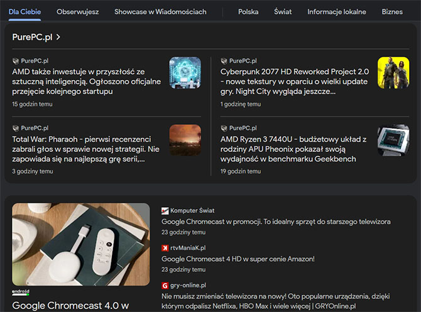Open gry-online article about not replacing TV
The height and width of the screenshot is (312, 421).
pyautogui.click(x=275, y=301)
